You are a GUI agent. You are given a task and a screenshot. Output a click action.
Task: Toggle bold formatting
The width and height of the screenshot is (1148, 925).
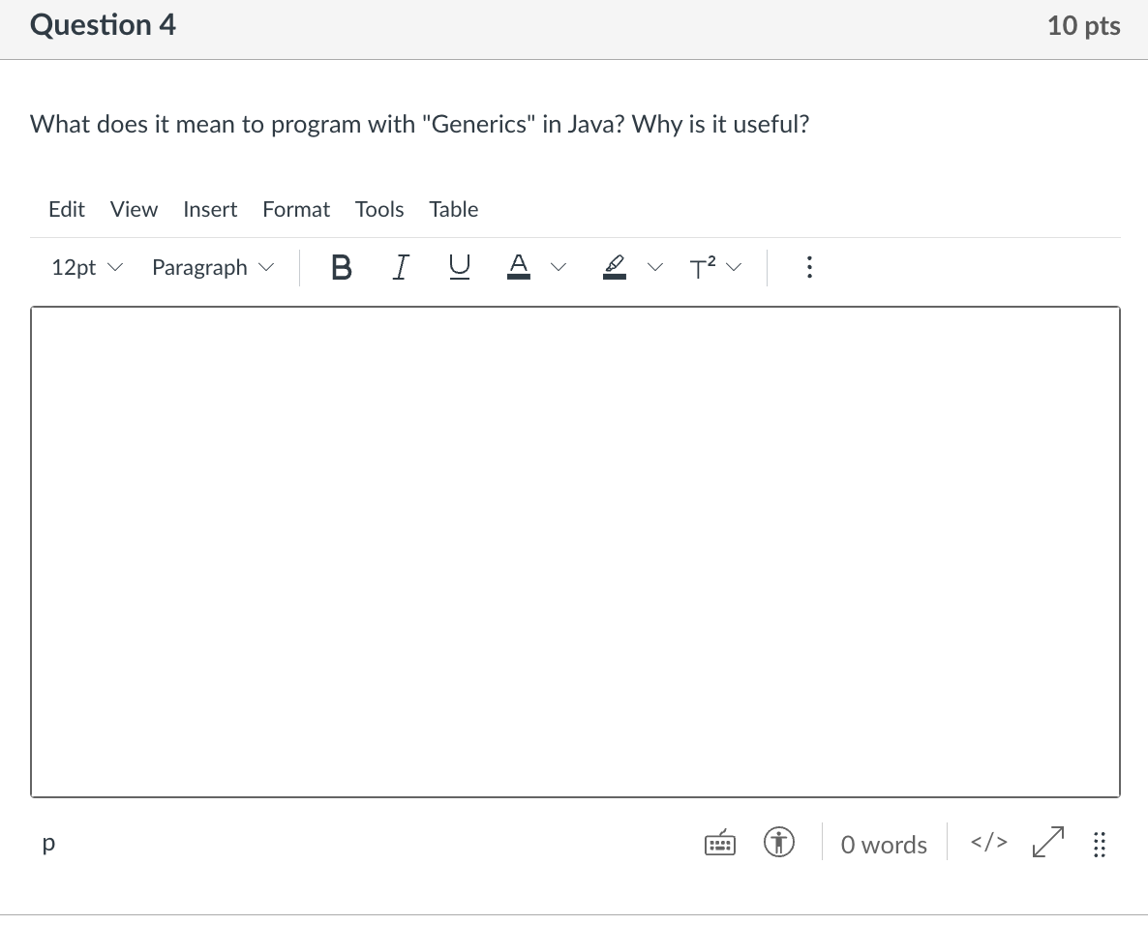pyautogui.click(x=341, y=267)
